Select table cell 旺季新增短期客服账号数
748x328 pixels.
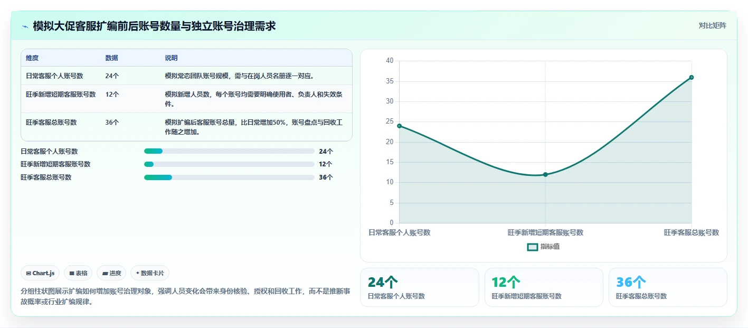61,95
